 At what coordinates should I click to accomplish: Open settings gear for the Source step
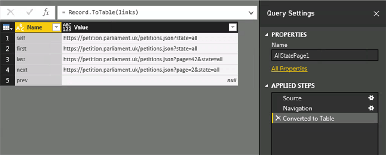tap(371, 98)
